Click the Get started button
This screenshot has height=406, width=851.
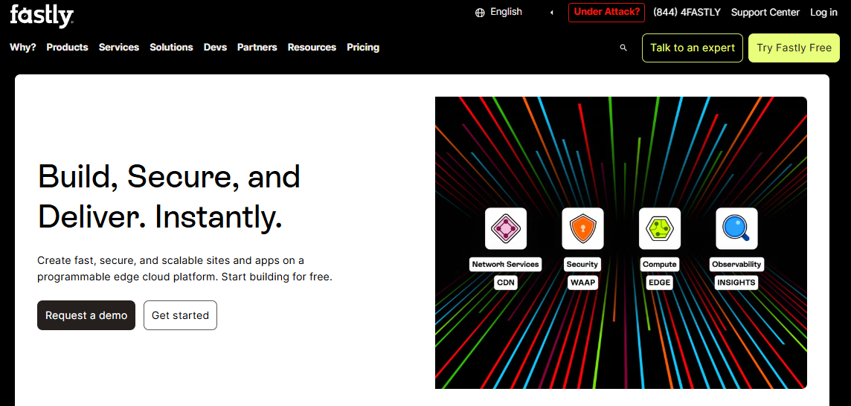pyautogui.click(x=180, y=315)
